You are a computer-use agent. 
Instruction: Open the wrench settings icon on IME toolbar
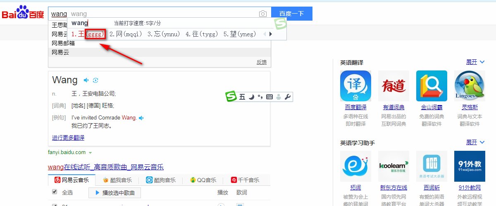(x=288, y=97)
